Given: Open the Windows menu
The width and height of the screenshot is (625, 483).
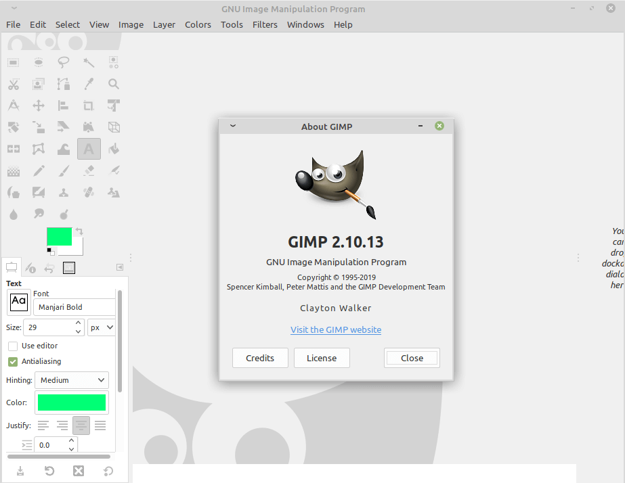Looking at the screenshot, I should click(x=305, y=24).
